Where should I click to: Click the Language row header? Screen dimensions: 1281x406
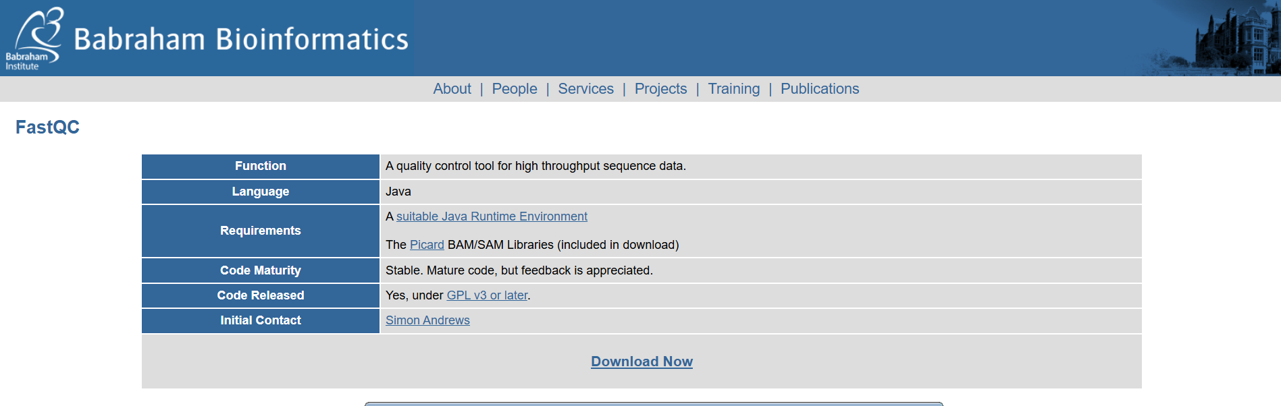tap(261, 192)
